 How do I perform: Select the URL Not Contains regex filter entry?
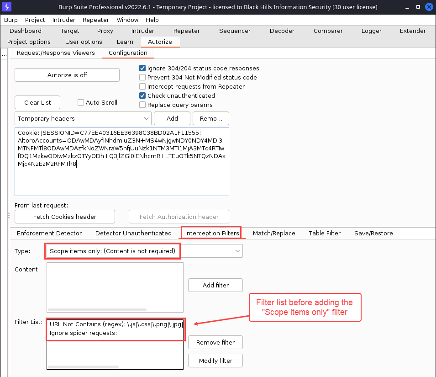coord(116,324)
